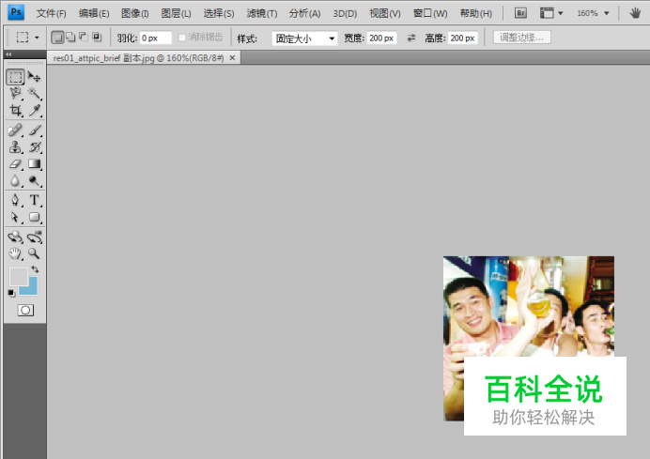The image size is (650, 459).
Task: Select the 3D Orbit camera tool
Action: point(34,237)
